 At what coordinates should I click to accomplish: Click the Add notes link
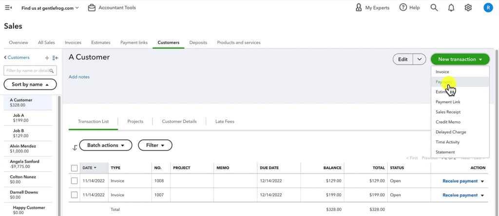(x=79, y=77)
